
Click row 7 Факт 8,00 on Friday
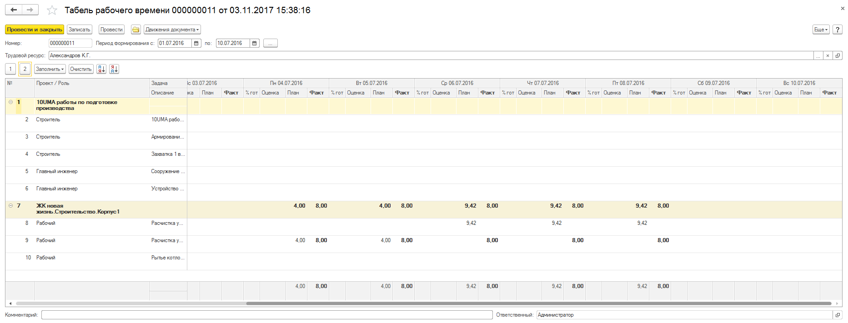click(663, 206)
